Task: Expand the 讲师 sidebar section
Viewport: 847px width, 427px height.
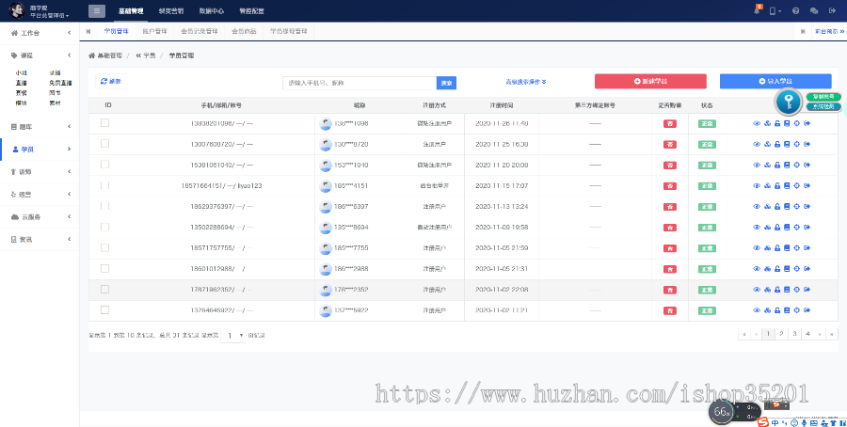Action: [x=40, y=172]
